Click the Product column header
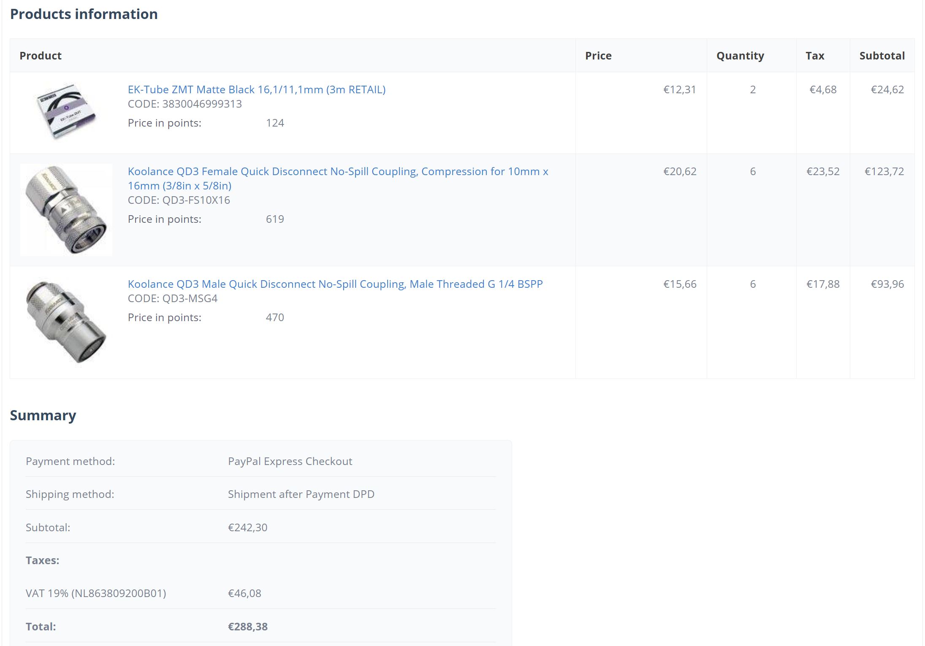The height and width of the screenshot is (646, 925). coord(41,56)
